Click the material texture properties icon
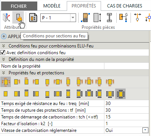Image resolution: width=151 pixels, height=136 pixels. pyautogui.click(x=85, y=18)
